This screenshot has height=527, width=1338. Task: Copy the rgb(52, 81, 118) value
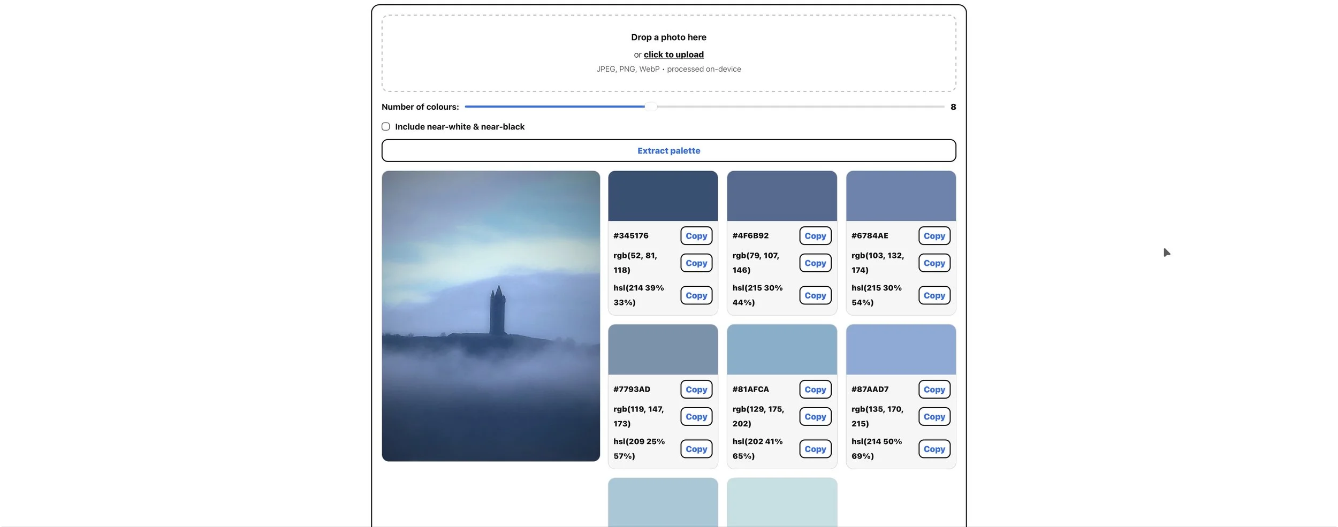696,263
